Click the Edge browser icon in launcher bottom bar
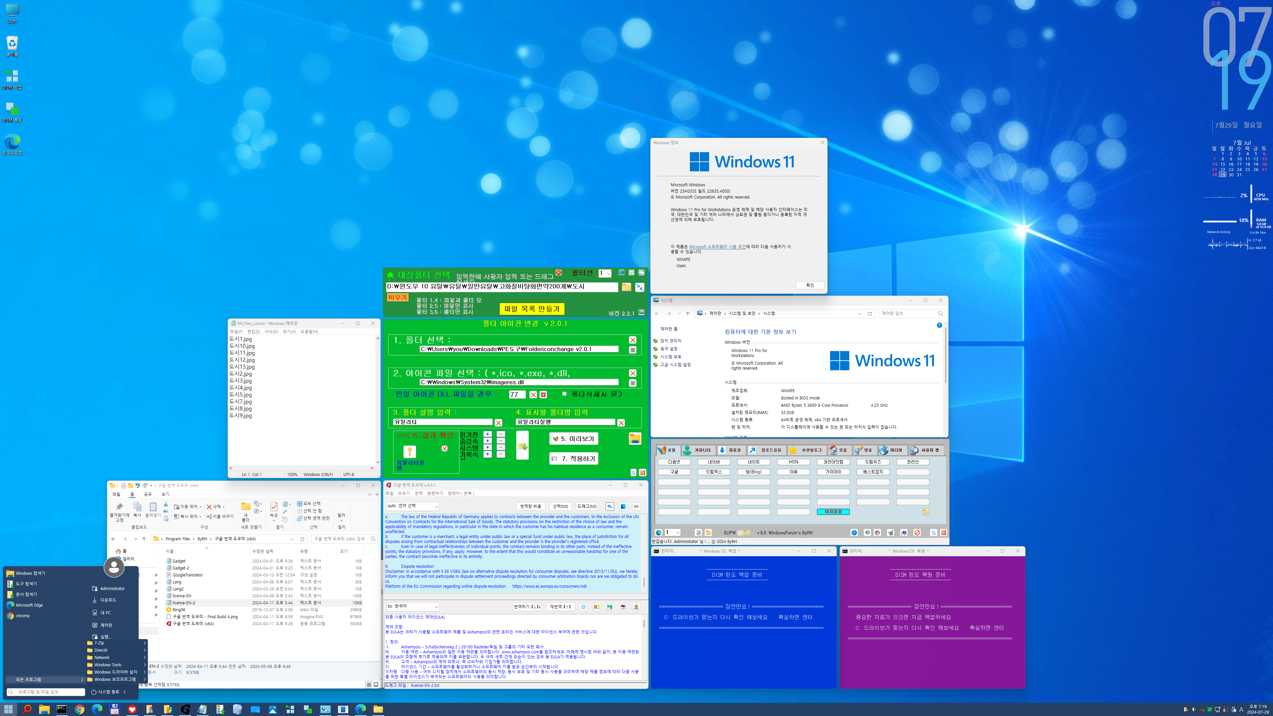The height and width of the screenshot is (716, 1273). coord(659,533)
